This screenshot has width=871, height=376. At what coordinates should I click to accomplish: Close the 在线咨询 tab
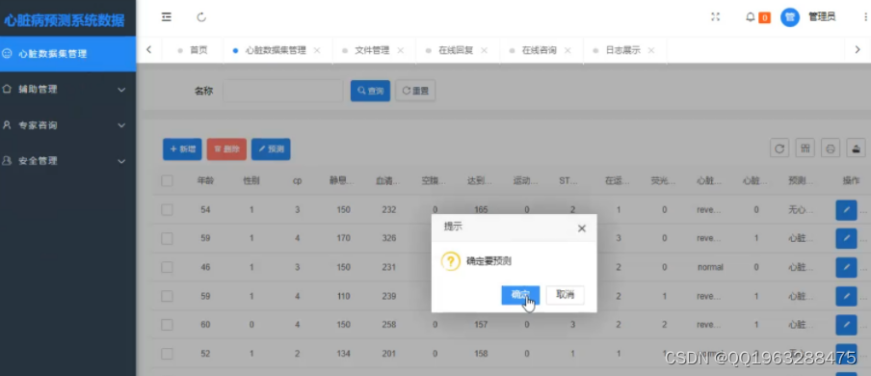coord(567,50)
